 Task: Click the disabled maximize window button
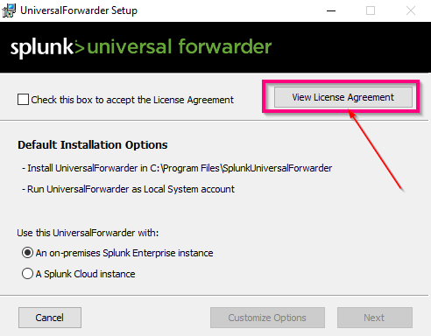coord(371,10)
